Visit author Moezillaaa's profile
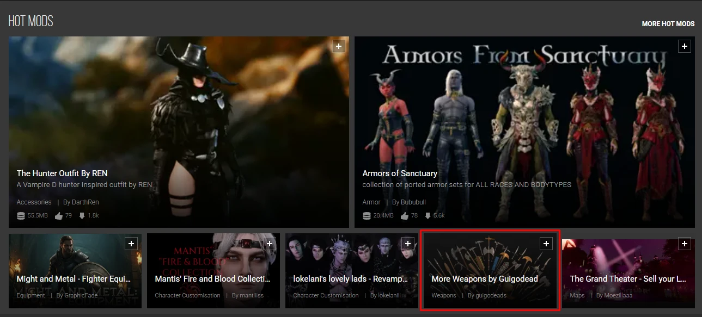Viewport: 702px width, 317px height. click(619, 296)
